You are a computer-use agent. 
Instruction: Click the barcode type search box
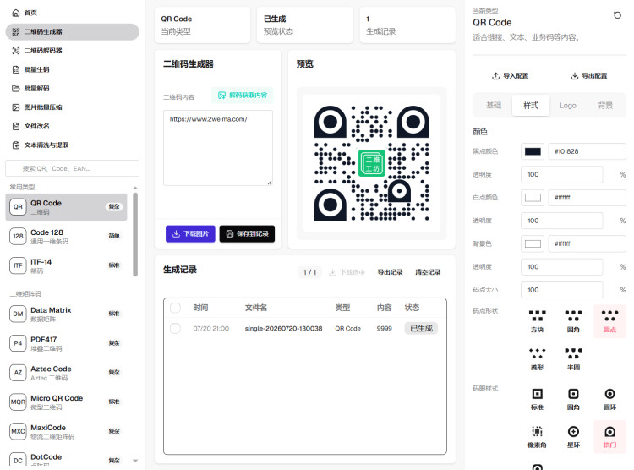(73, 168)
